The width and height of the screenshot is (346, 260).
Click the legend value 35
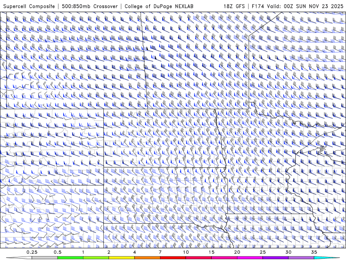[x=314, y=252]
